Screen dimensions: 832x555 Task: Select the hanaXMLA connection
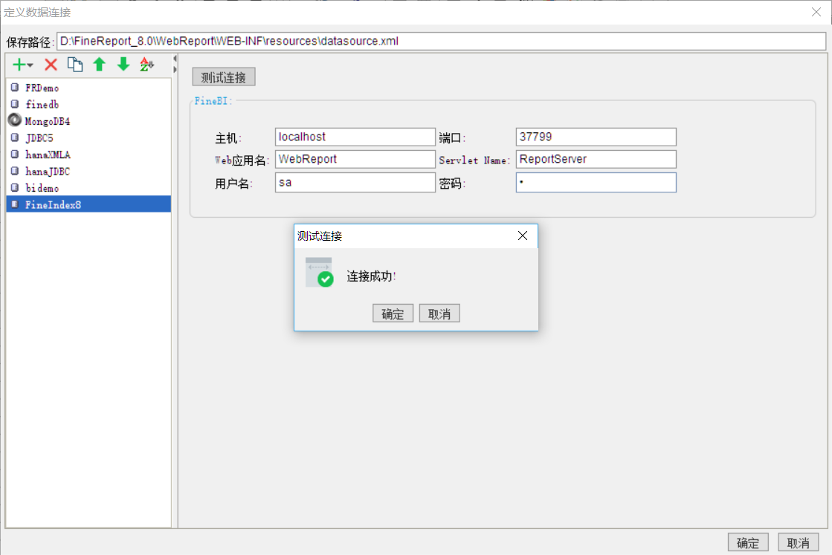click(88, 155)
